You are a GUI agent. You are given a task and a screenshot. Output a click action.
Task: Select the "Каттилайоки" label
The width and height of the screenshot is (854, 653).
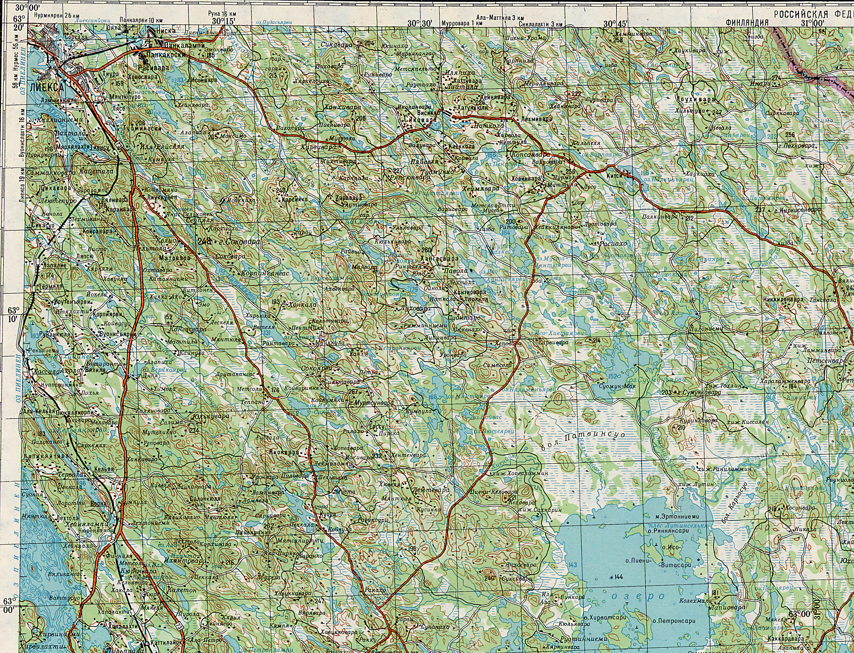[168, 642]
